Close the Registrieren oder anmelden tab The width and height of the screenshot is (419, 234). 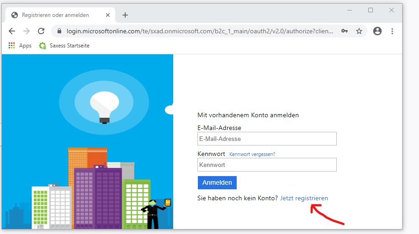pos(108,15)
